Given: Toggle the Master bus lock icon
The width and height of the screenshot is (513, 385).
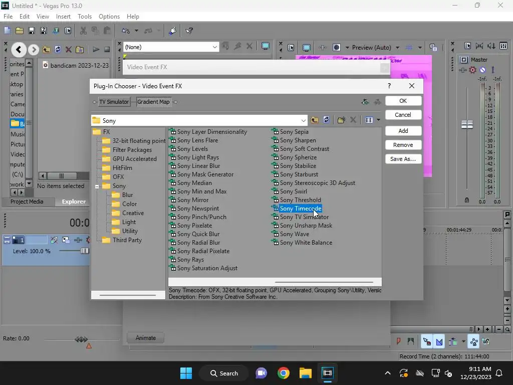Looking at the screenshot, I should (x=467, y=200).
